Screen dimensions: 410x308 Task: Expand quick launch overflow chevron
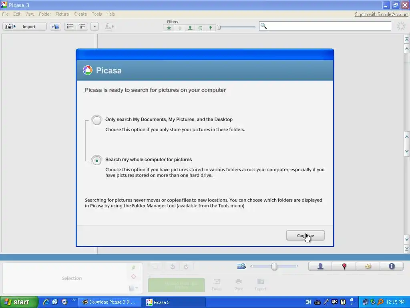click(74, 300)
